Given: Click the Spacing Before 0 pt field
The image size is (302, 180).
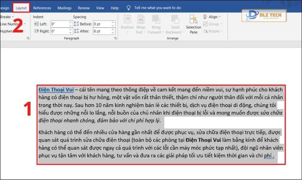Looking at the screenshot, I should [102, 24].
